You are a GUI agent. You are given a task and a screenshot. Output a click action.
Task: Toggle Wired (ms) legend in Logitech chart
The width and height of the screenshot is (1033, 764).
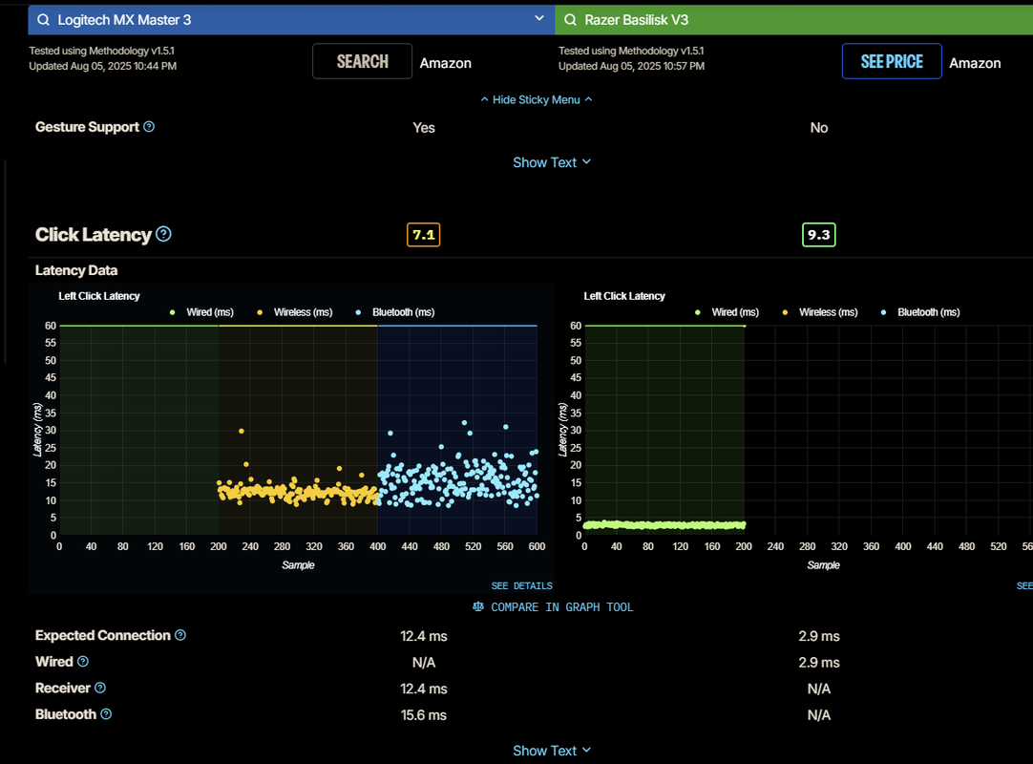pos(202,312)
